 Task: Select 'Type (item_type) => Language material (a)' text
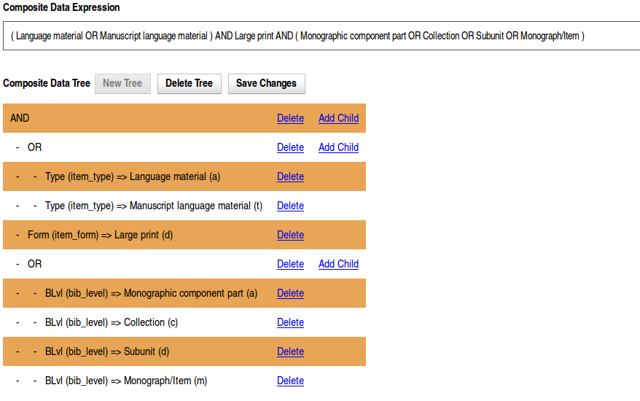point(133,176)
